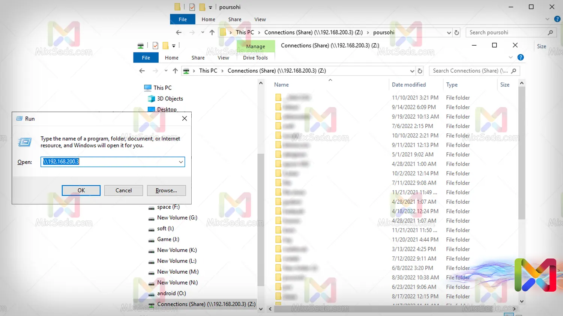Open the Help question mark icon
The height and width of the screenshot is (316, 563).
coord(521,57)
